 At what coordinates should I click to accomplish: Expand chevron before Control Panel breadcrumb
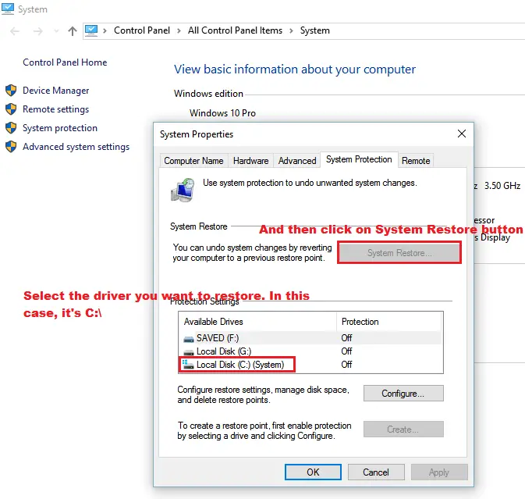[x=105, y=30]
